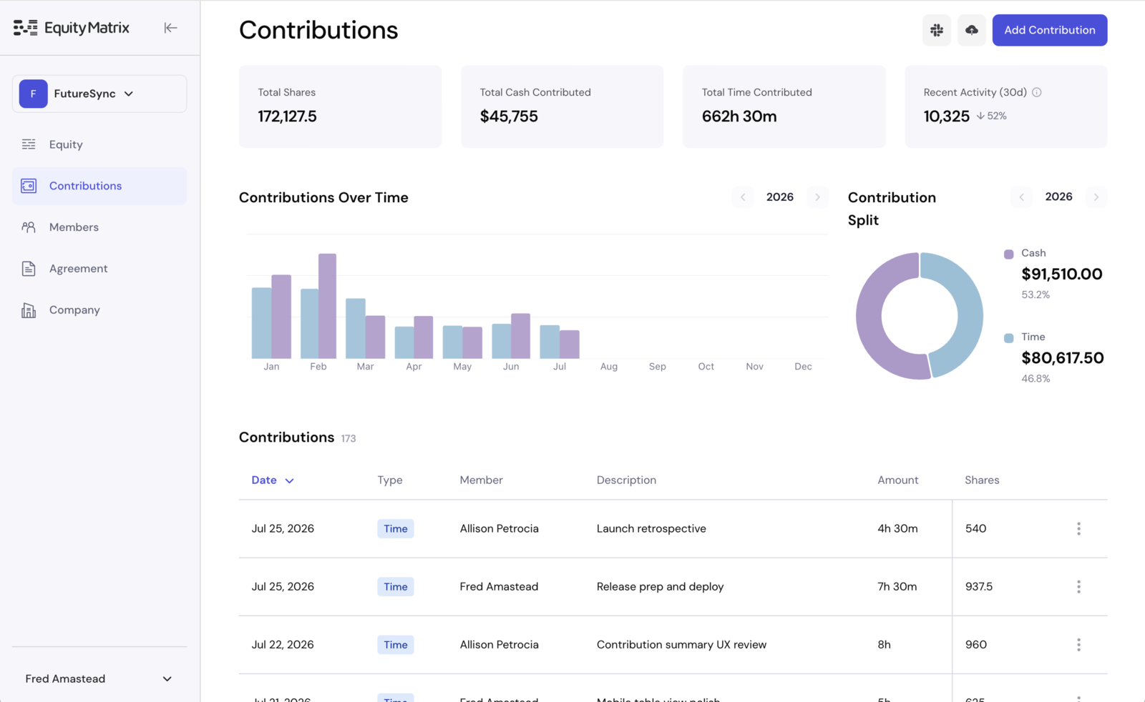Click the Equity sidebar icon
This screenshot has width=1145, height=702.
(29, 144)
